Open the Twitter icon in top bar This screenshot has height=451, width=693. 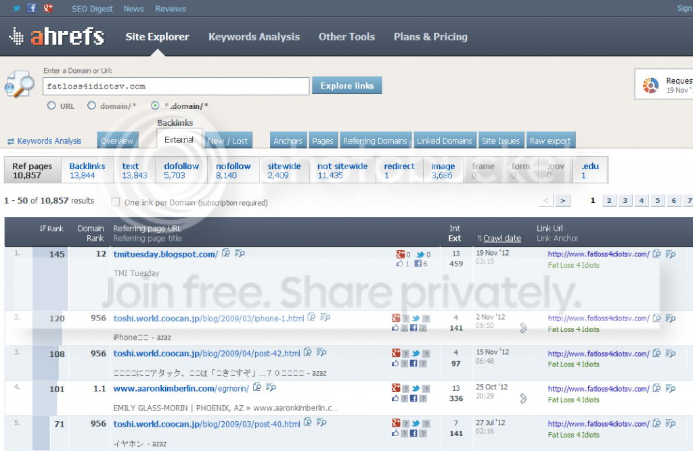(x=16, y=8)
